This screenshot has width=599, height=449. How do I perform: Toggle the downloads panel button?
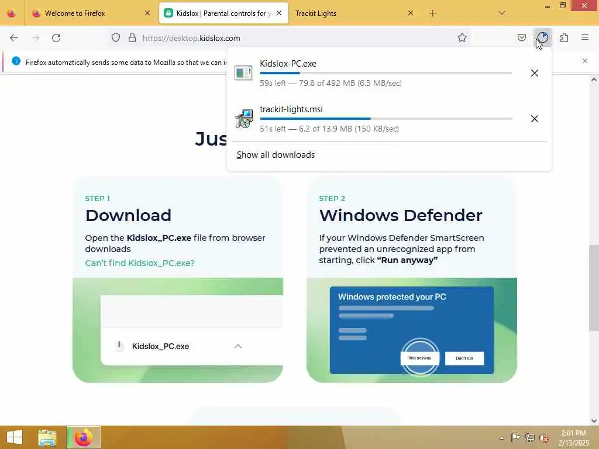point(543,37)
